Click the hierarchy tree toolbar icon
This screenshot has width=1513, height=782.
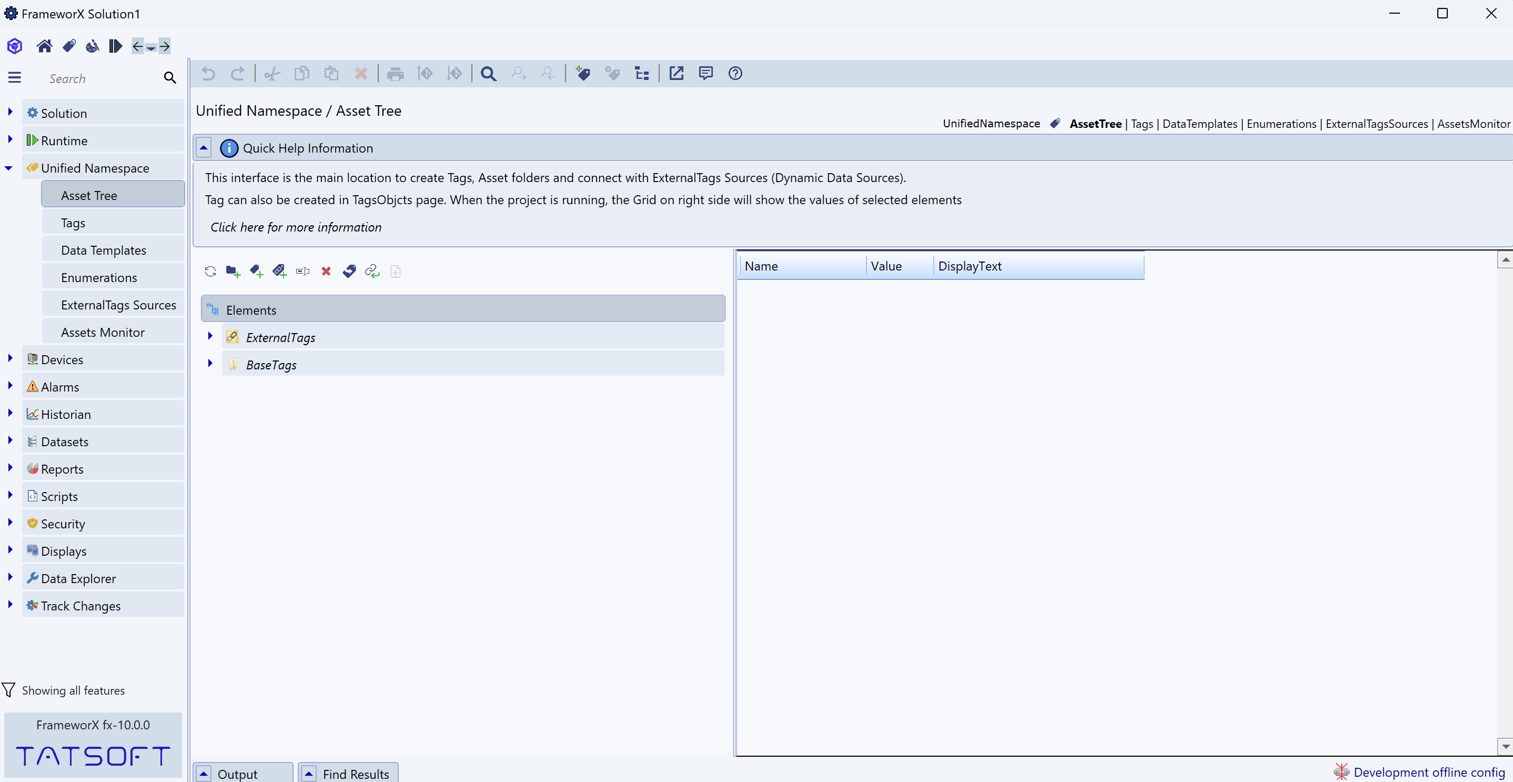point(642,74)
